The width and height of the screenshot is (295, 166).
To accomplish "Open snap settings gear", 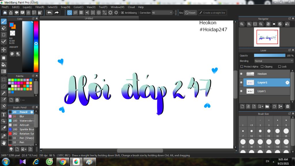I will pos(116,13).
